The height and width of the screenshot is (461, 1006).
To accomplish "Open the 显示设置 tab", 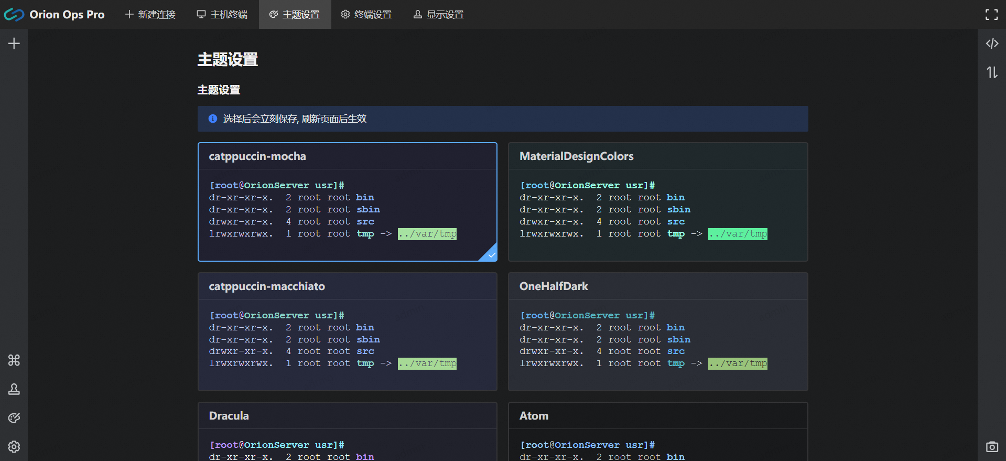I will (439, 15).
